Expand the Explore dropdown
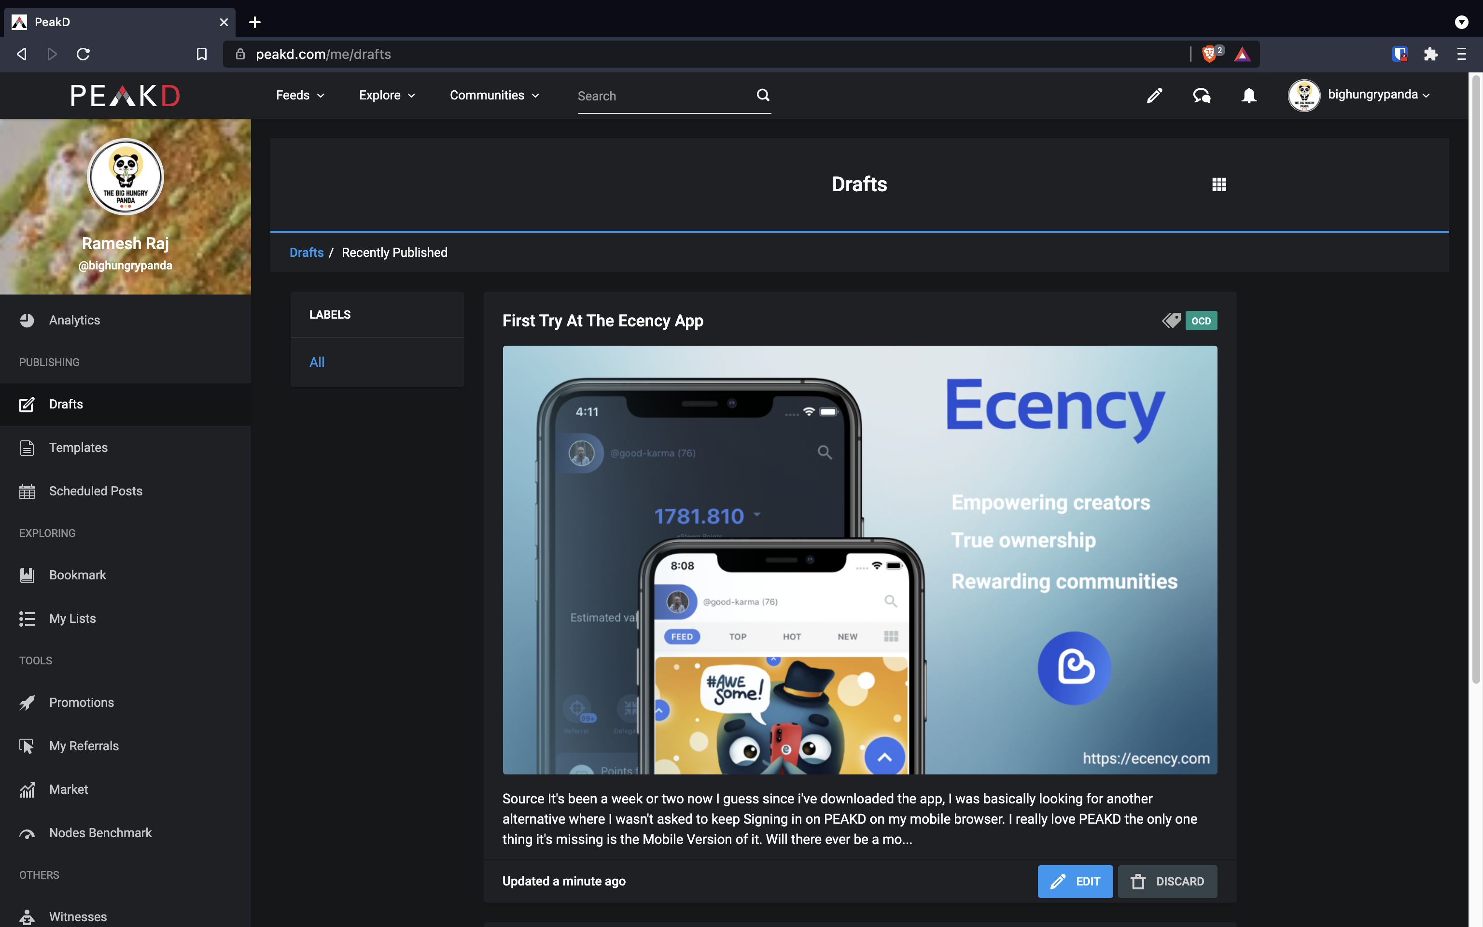Image resolution: width=1483 pixels, height=927 pixels. click(x=387, y=95)
